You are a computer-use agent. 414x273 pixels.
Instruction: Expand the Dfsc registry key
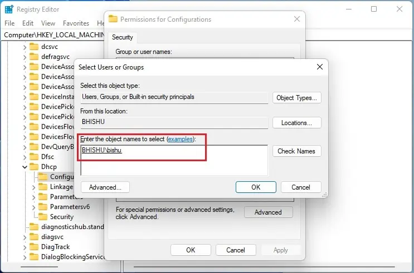tap(25, 157)
